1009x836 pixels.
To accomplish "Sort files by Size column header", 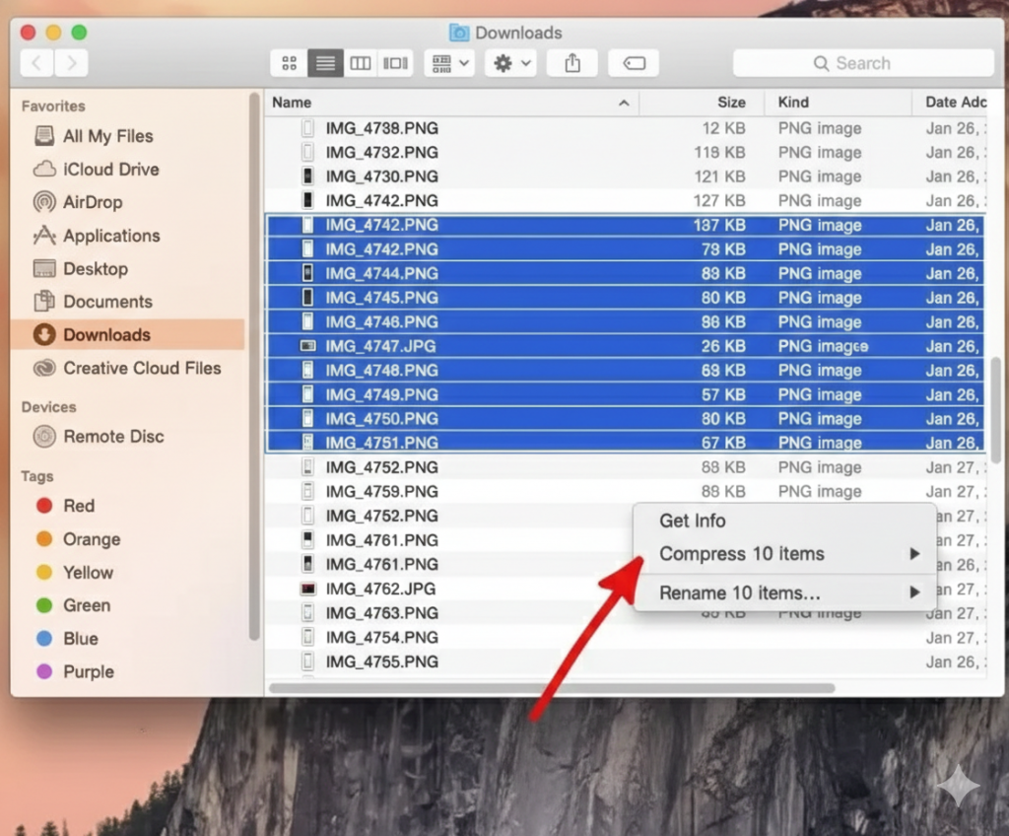I will [730, 103].
